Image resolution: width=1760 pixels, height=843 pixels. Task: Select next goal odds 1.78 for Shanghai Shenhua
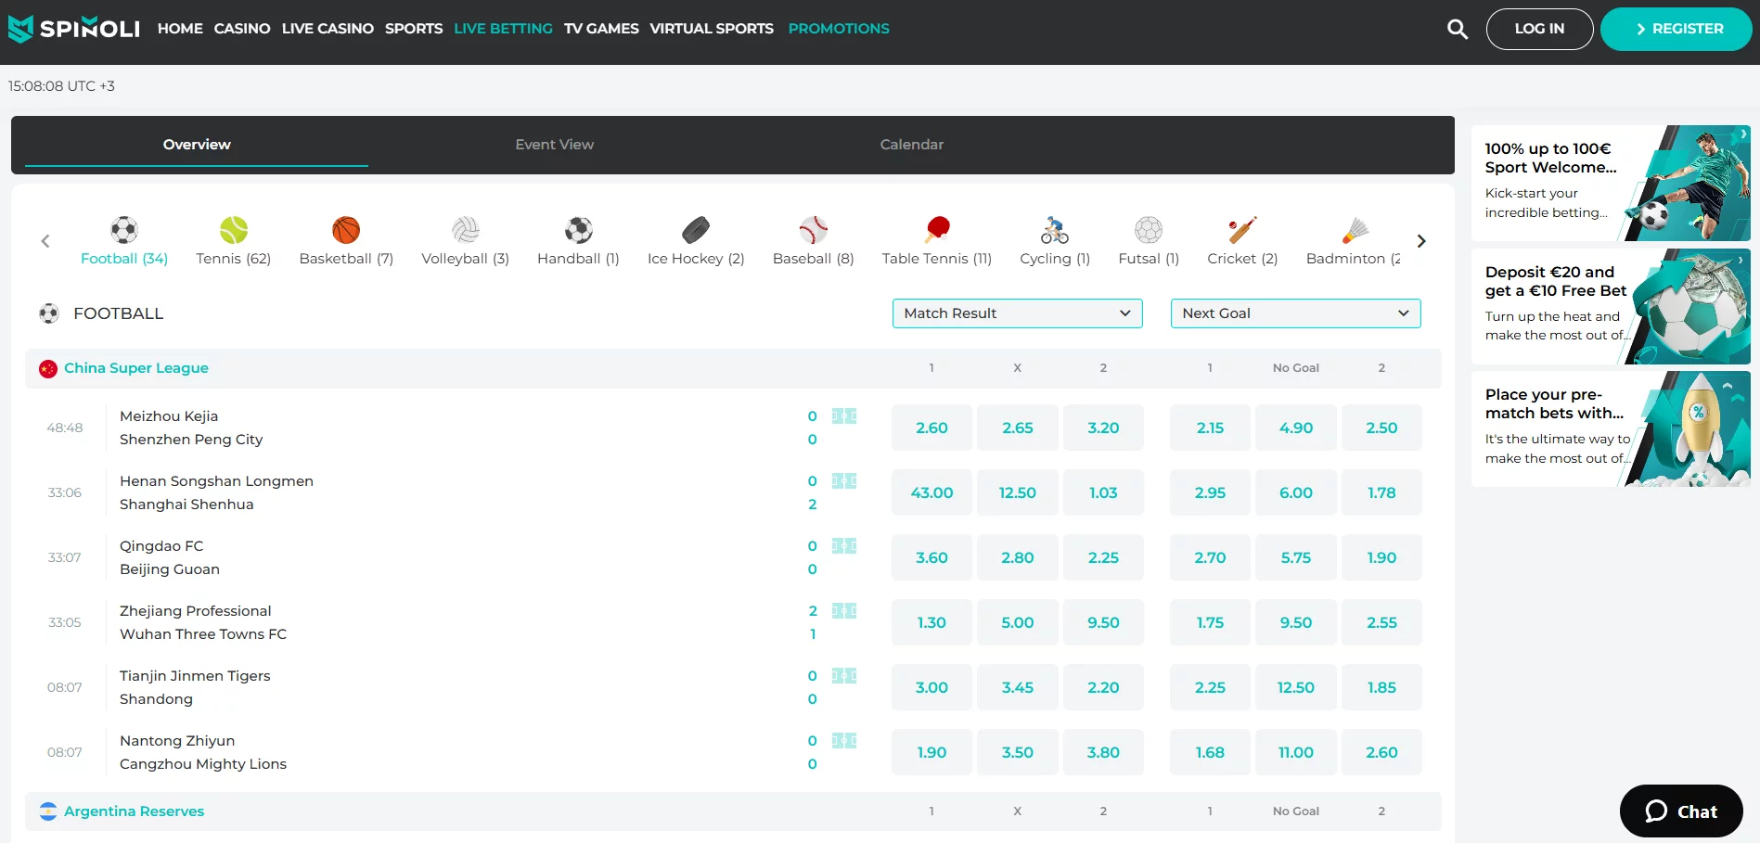1381,492
